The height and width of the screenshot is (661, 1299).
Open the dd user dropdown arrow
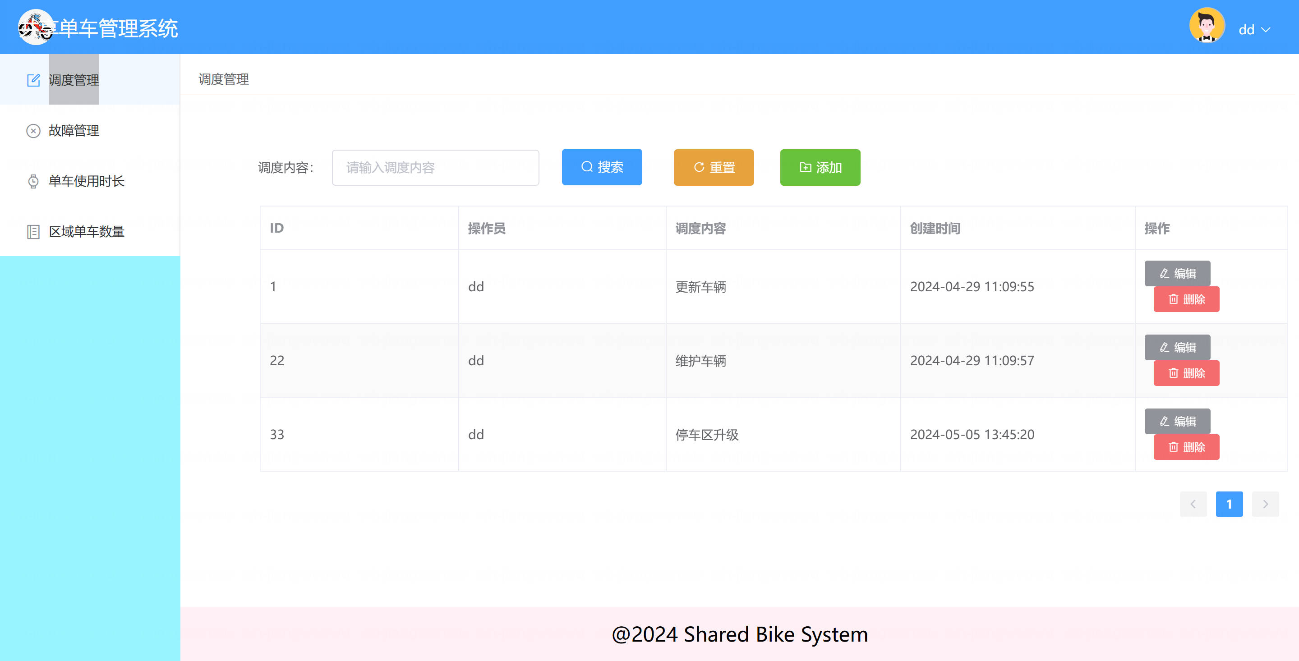(1265, 30)
